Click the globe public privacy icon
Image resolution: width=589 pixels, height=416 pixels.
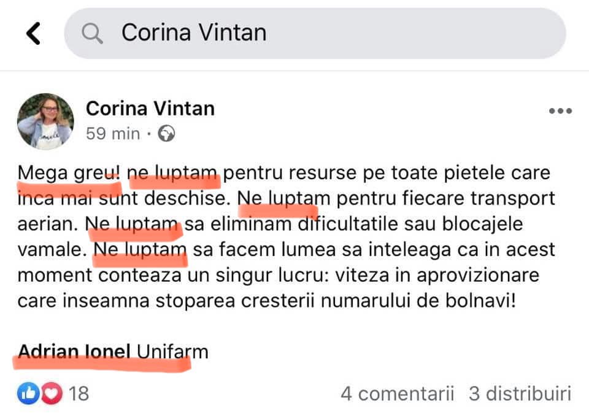[x=166, y=133]
